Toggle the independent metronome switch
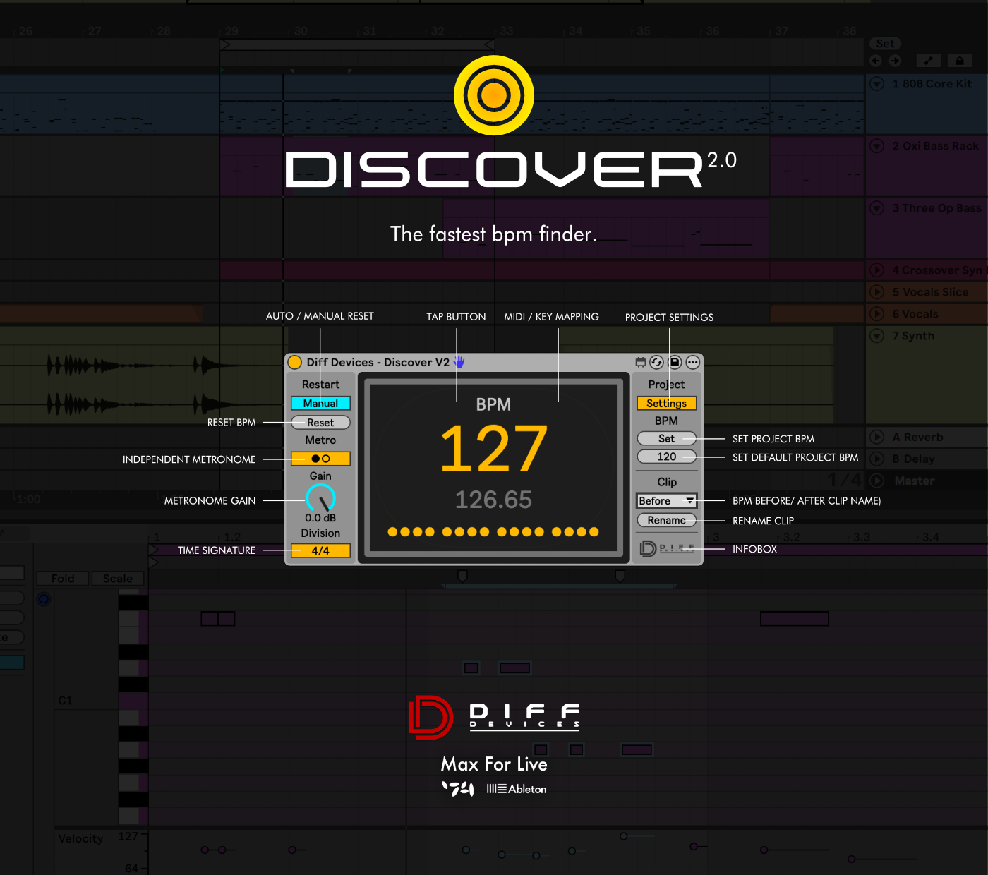 320,459
